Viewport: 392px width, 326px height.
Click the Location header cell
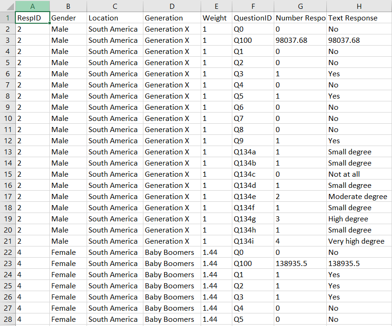point(115,18)
